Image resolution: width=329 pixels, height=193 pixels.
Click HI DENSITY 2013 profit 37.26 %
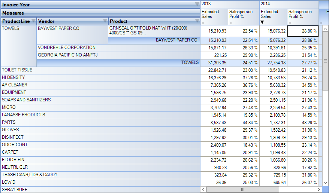[x=244, y=78]
